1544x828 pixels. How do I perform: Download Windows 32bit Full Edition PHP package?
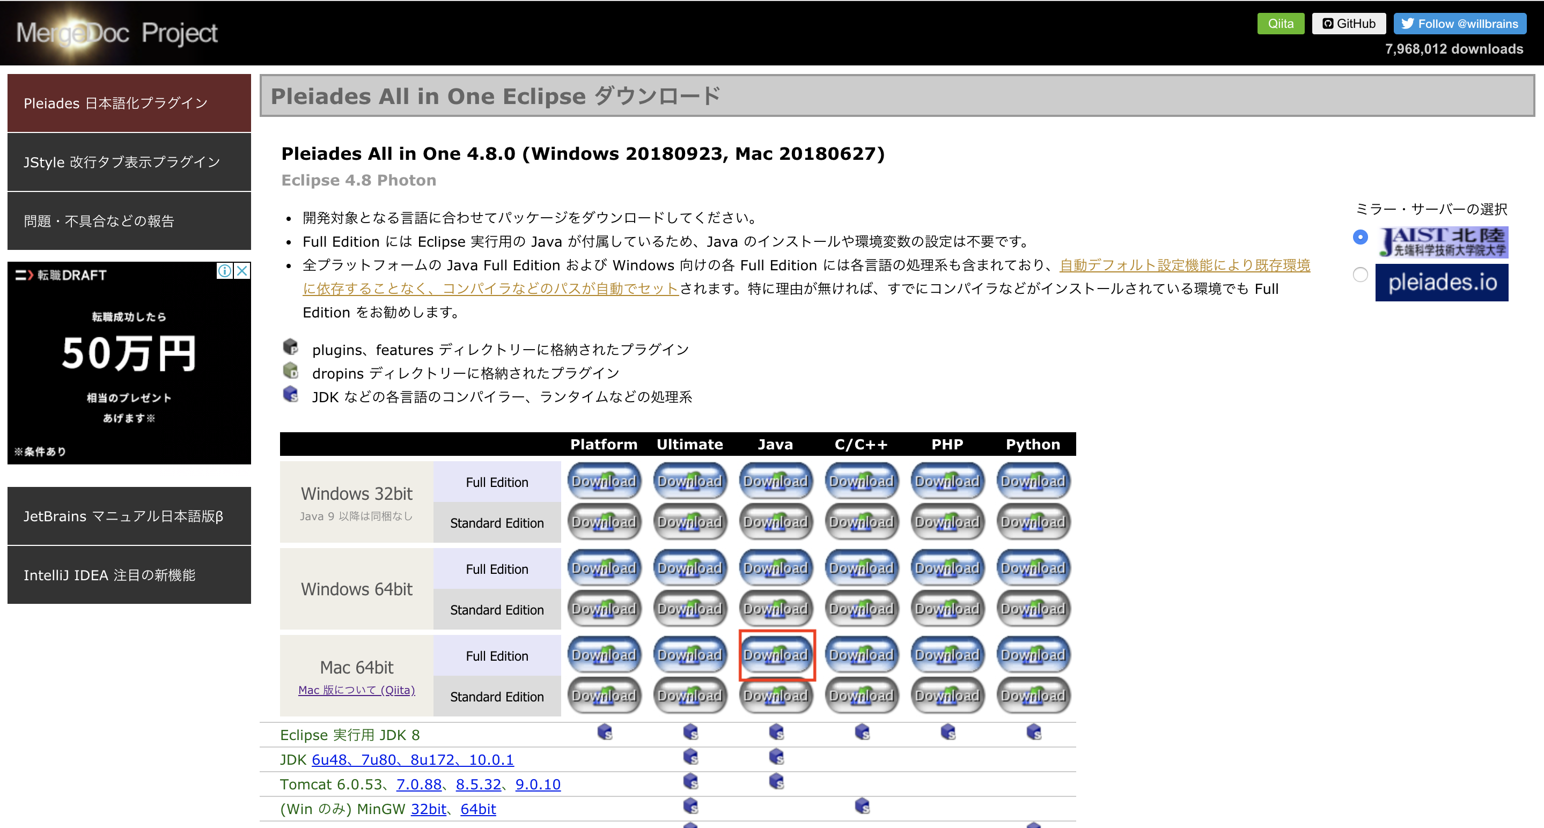point(947,481)
